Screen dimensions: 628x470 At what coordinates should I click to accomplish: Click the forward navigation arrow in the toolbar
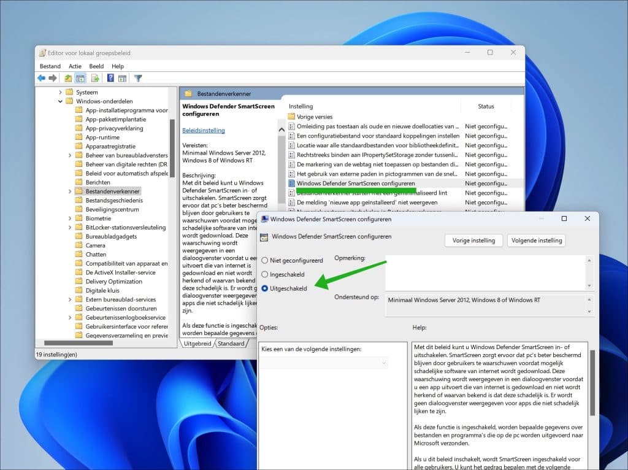tap(53, 77)
